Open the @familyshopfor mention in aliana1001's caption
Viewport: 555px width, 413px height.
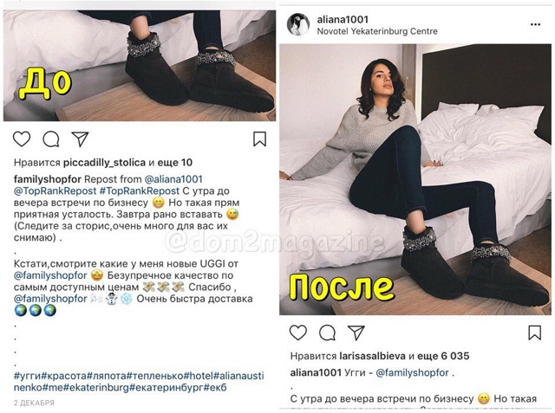point(413,372)
